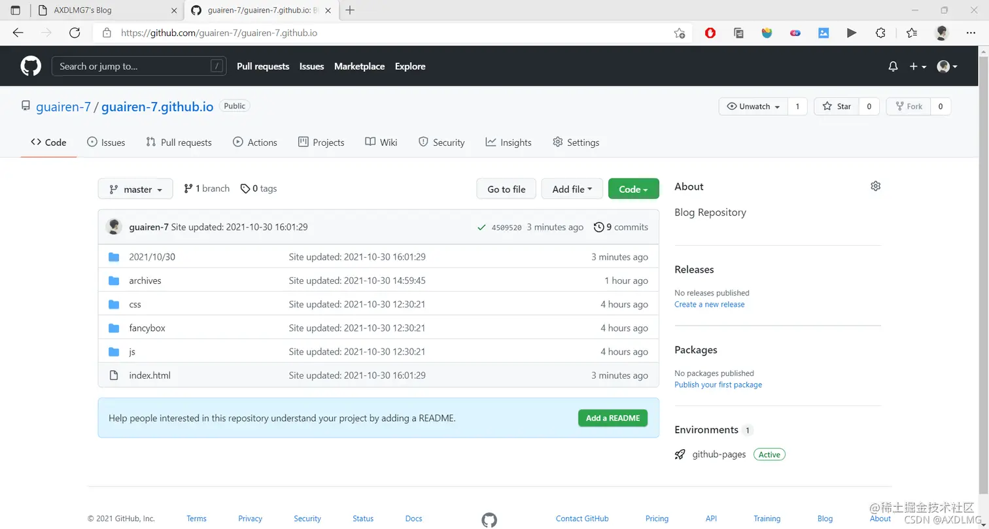Switch to the Insights tab
This screenshot has height=529, width=989.
coord(509,143)
